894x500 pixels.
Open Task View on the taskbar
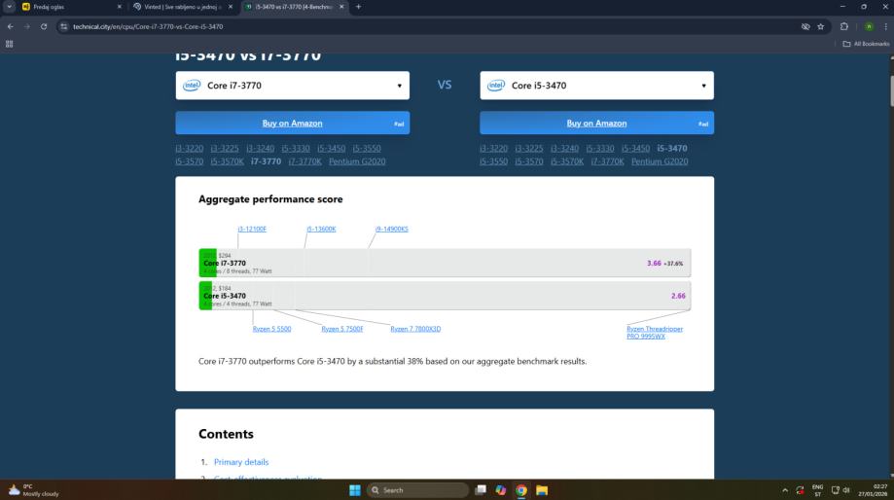coord(481,490)
